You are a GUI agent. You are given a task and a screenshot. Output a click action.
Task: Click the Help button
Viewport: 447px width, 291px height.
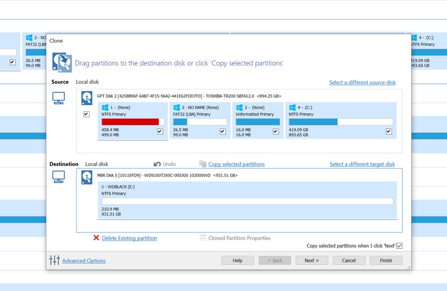(237, 261)
